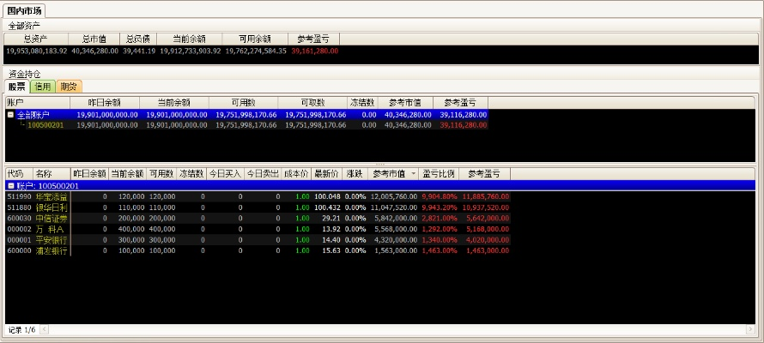Click the 记录 1/6 status text
Image resolution: width=764 pixels, height=343 pixels.
(x=22, y=330)
